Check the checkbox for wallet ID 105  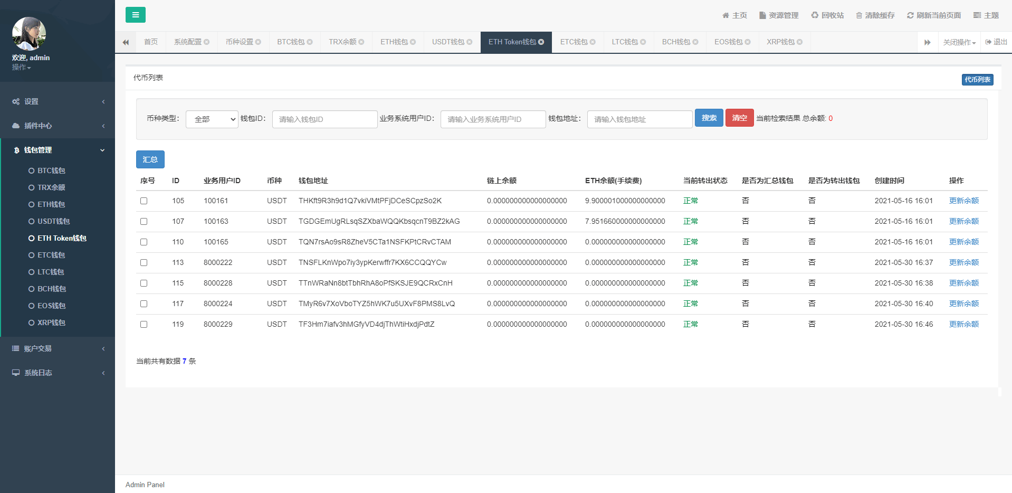click(144, 201)
